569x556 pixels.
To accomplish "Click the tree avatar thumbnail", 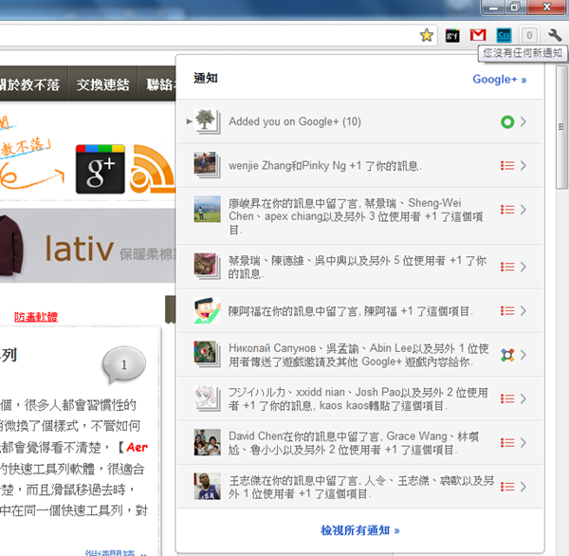I will point(207,121).
